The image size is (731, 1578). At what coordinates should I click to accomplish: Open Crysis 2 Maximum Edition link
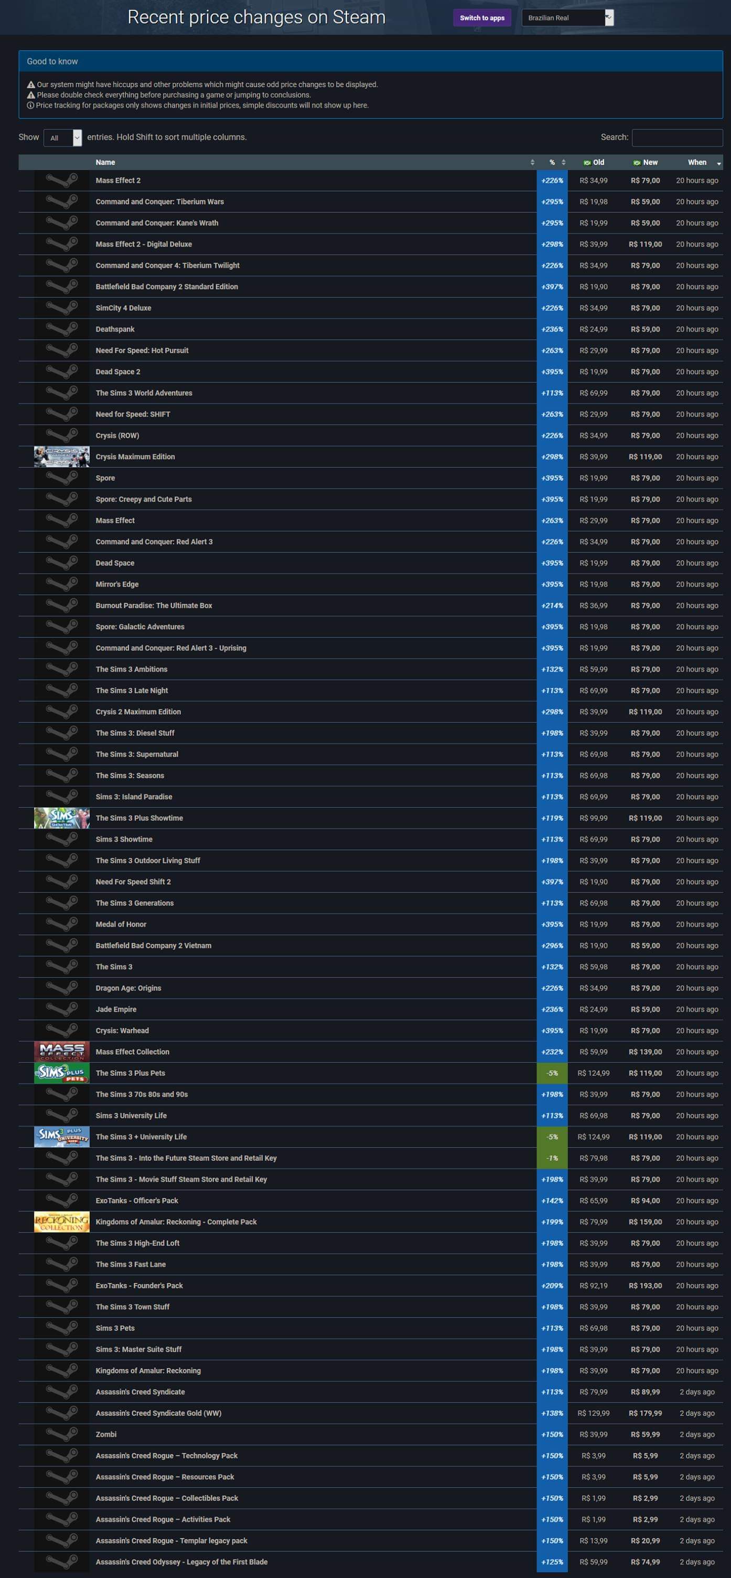coord(138,712)
